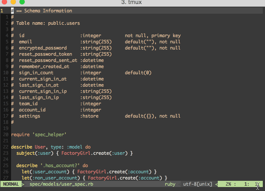265x191 pixels.
Task: Click 'encrypted_password' column name
Action: click(x=43, y=48)
